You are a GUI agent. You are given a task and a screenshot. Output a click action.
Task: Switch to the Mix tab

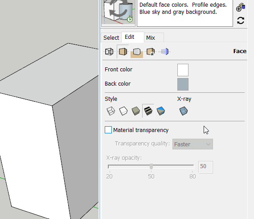point(154,37)
